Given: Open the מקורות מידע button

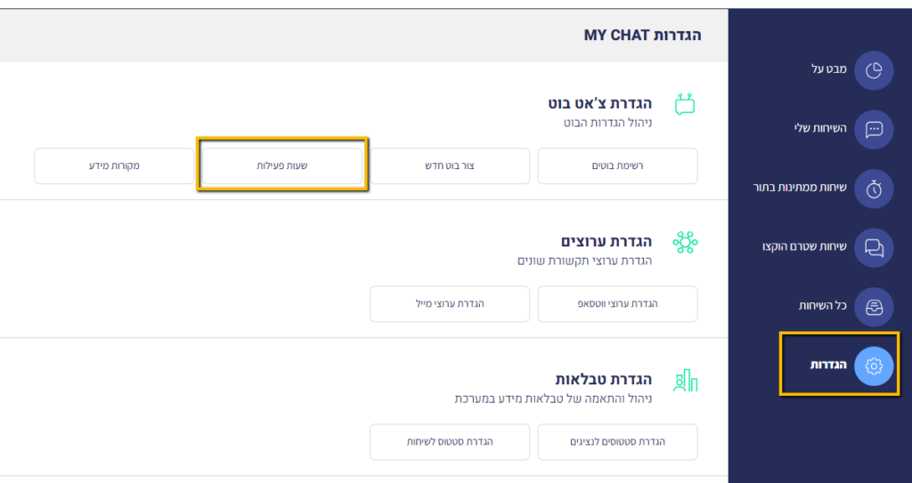Looking at the screenshot, I should tap(114, 165).
